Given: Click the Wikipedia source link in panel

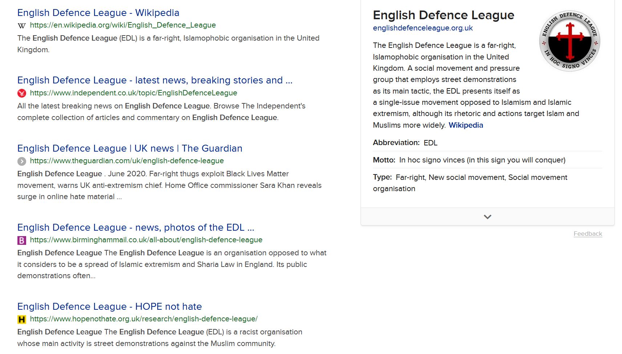Looking at the screenshot, I should point(466,125).
